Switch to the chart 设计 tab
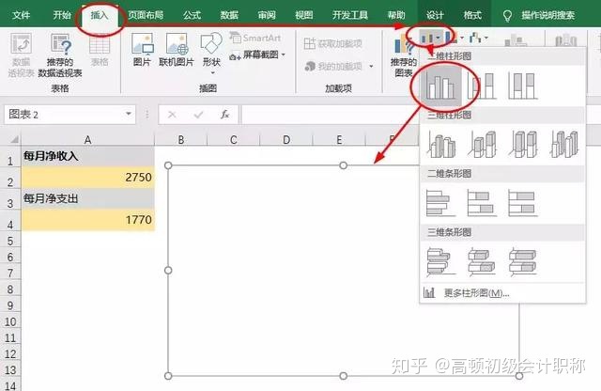Screen dimensions: 601x391 [435, 15]
